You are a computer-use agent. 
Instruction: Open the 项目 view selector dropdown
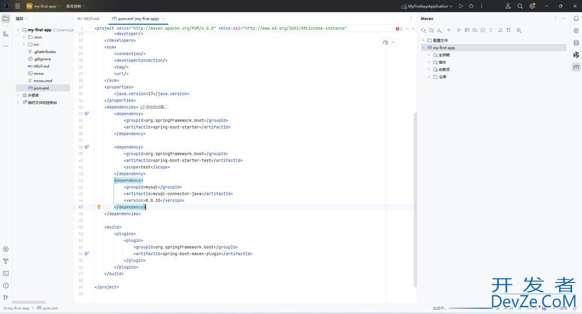click(22, 19)
